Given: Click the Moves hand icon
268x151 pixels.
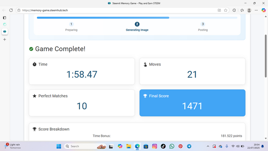Looking at the screenshot, I should coord(145,64).
